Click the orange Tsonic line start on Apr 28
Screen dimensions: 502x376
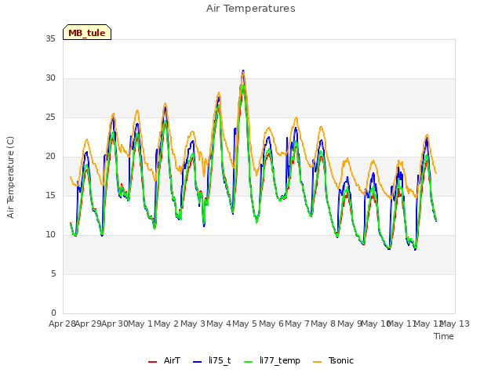coord(71,176)
